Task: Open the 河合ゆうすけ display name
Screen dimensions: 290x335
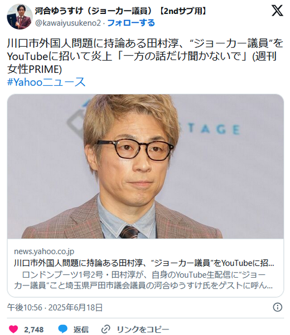Action: 121,11
